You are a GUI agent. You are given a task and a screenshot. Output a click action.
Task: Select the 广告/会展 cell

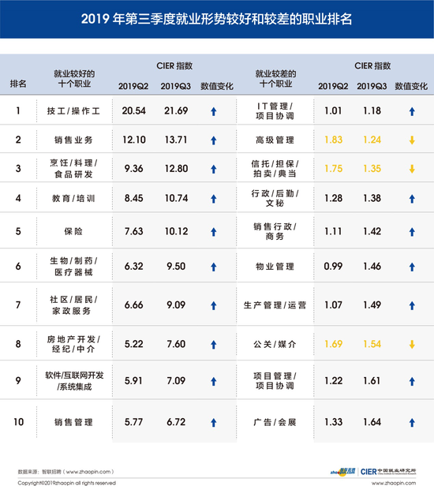[275, 422]
